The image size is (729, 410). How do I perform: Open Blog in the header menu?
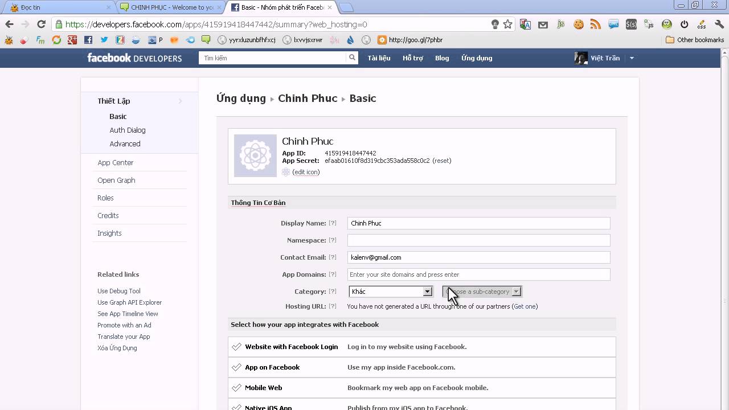point(442,58)
